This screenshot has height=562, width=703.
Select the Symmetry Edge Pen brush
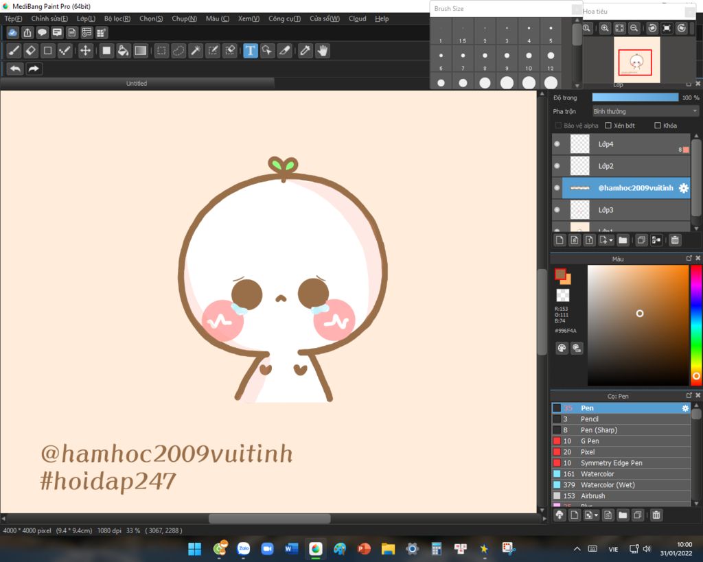[621, 463]
